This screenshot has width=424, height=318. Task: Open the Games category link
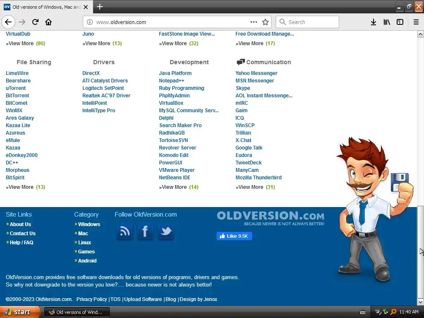[x=86, y=252]
